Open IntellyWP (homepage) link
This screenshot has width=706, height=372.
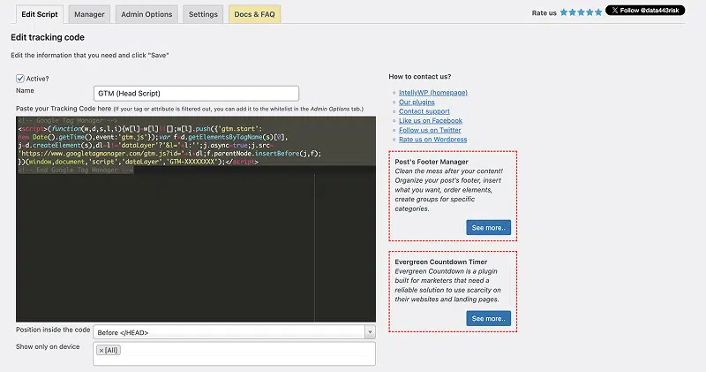pyautogui.click(x=433, y=93)
